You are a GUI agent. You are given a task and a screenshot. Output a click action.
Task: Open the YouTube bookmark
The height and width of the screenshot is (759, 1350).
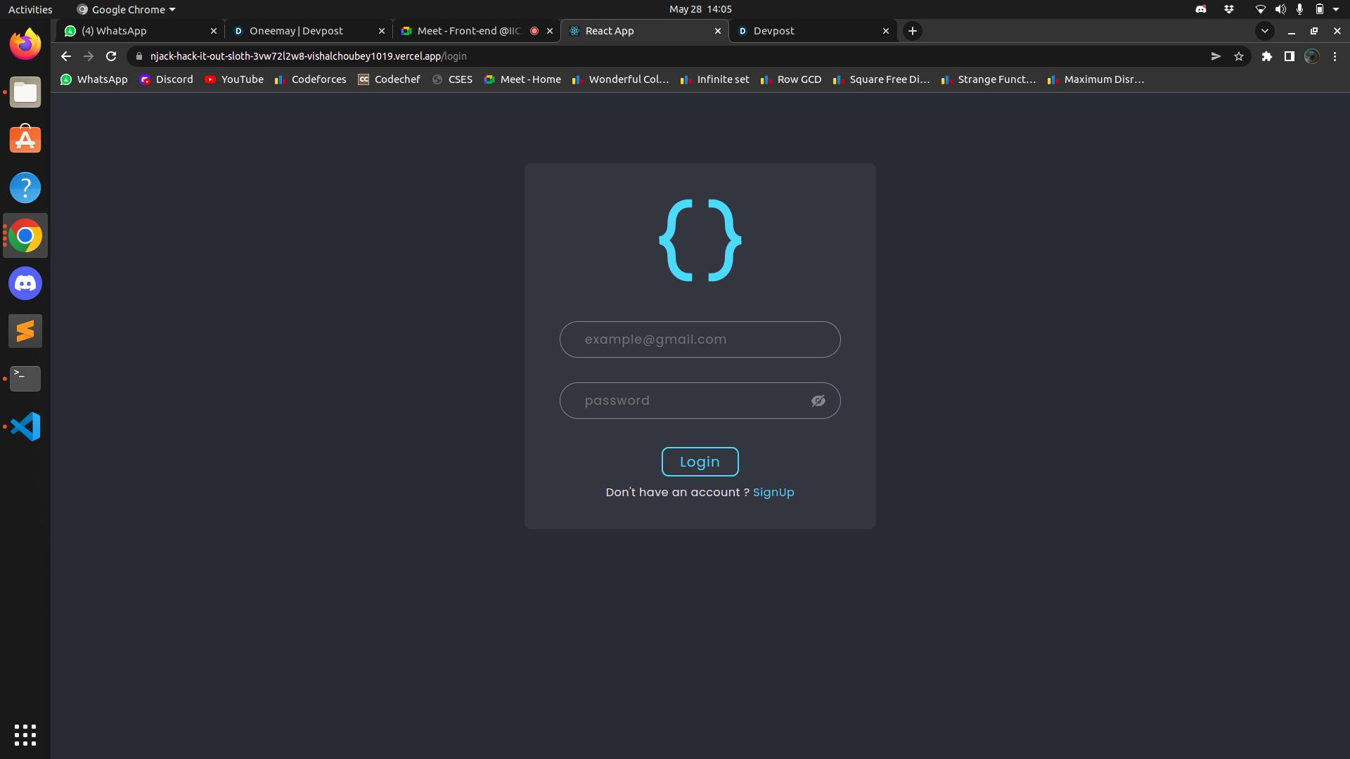click(234, 79)
